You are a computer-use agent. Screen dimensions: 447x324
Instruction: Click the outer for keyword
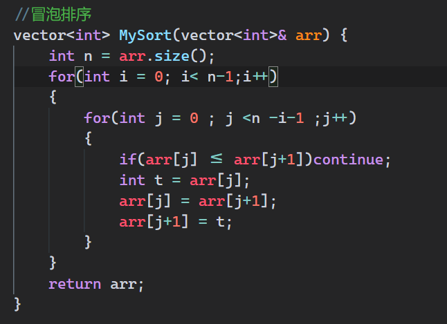(x=62, y=76)
